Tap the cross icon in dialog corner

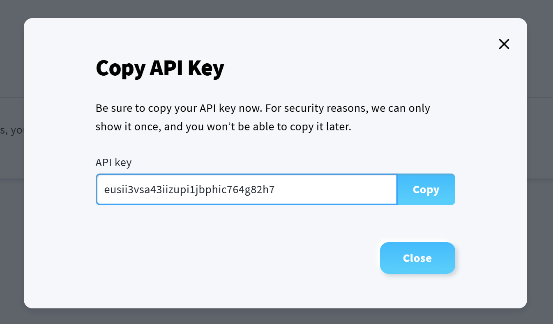(504, 44)
